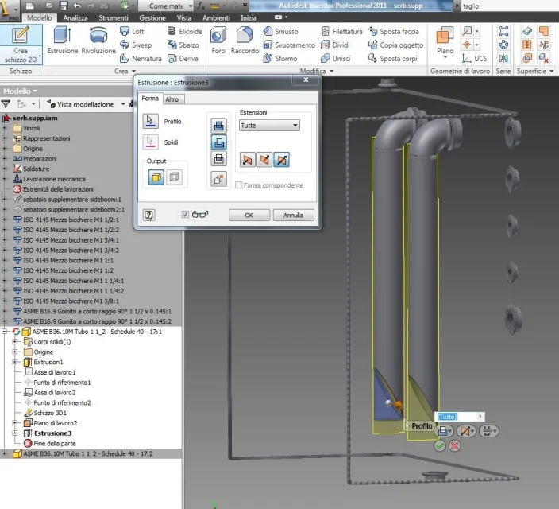559x509 pixels.
Task: Select the Rivoluzione tool
Action: 98,40
